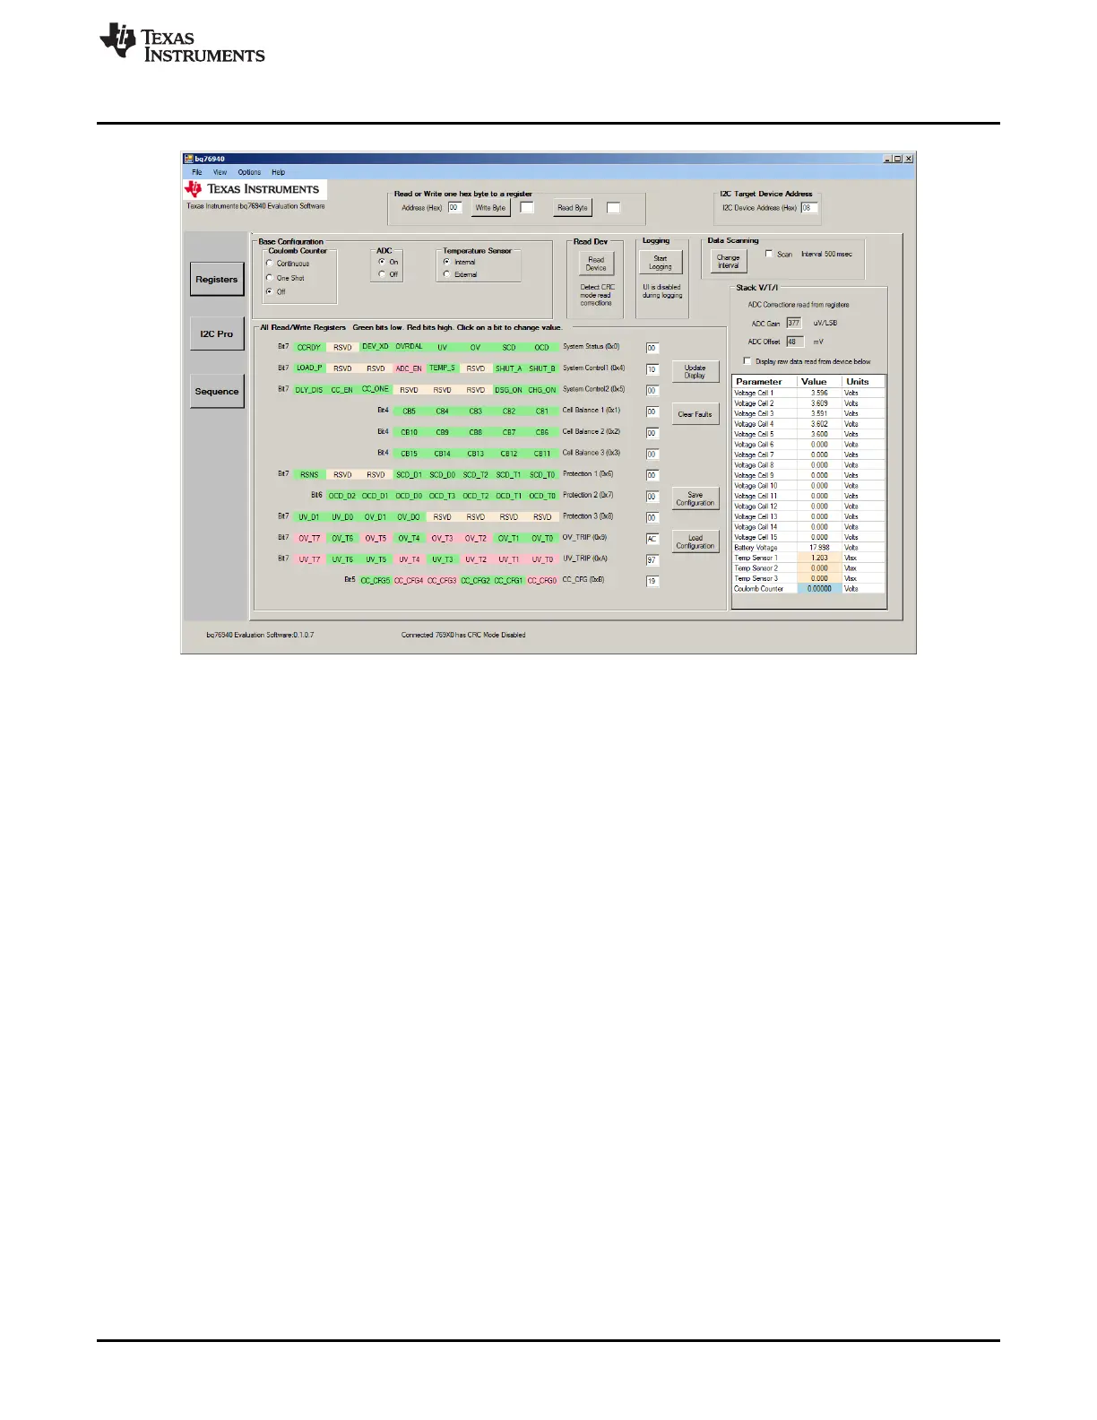Check Display raw data read from device
Image resolution: width=1097 pixels, height=1420 pixels.
(747, 361)
